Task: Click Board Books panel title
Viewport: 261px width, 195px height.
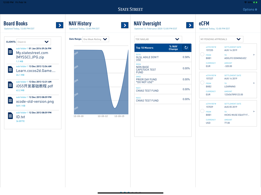Action: (15, 24)
